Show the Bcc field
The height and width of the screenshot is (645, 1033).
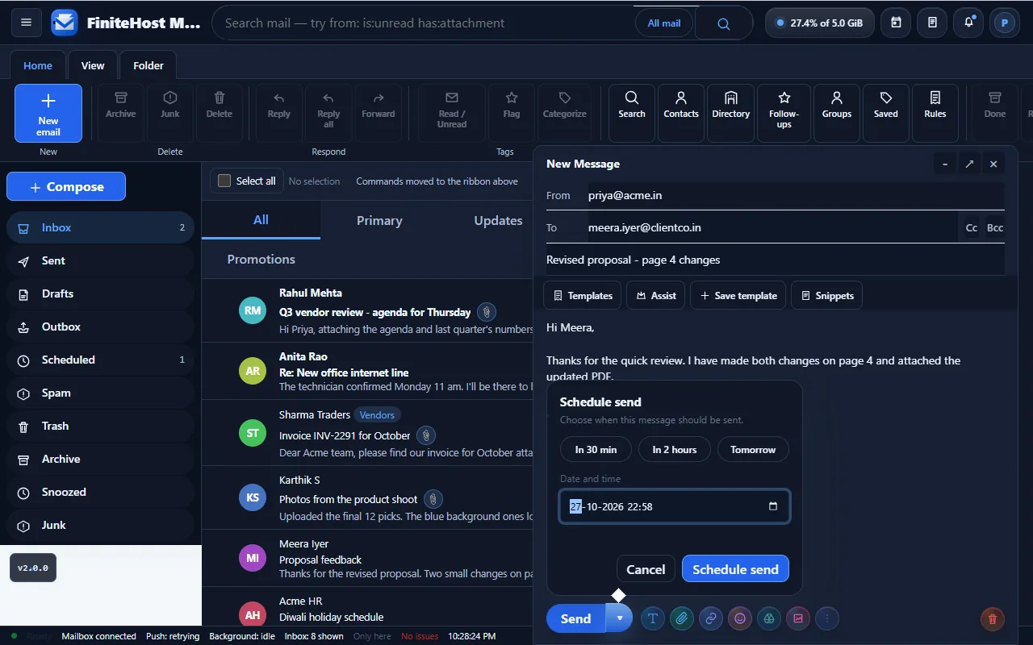click(x=995, y=227)
